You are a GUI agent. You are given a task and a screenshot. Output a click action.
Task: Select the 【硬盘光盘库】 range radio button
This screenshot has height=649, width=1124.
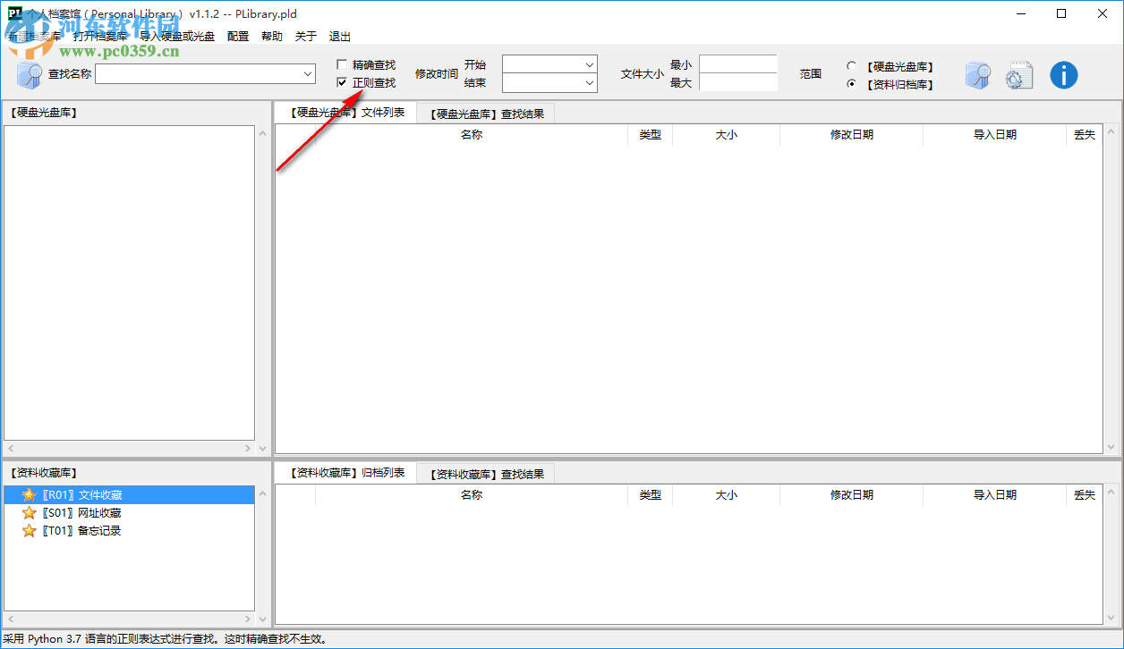point(851,65)
